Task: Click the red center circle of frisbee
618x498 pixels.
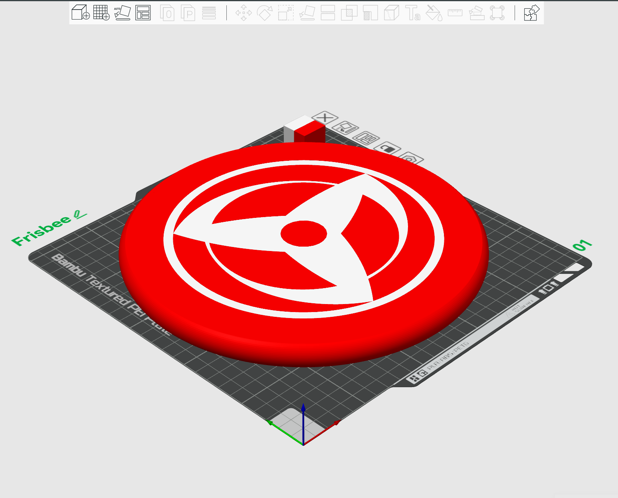Action: tap(304, 233)
